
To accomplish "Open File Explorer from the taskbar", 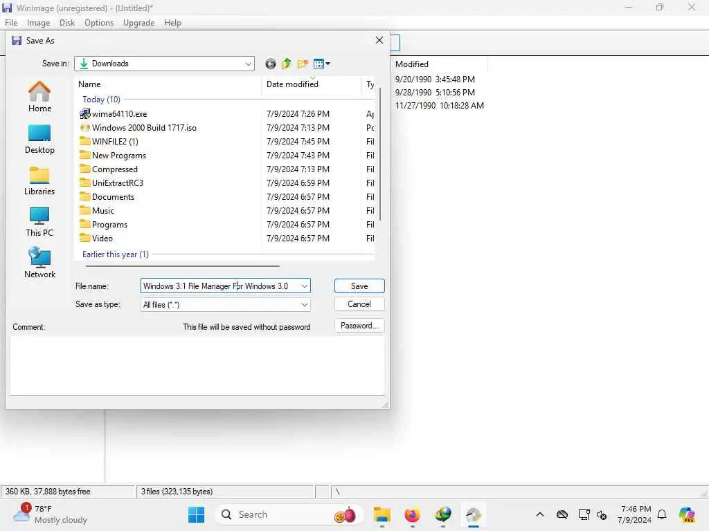I will 382,514.
